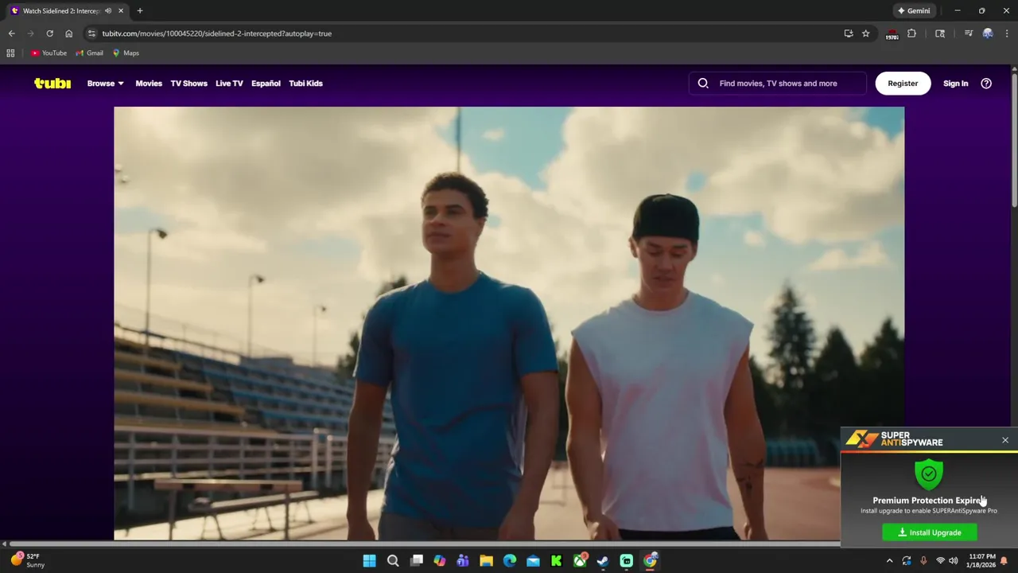Screen dimensions: 1018x573
Task: Click the Gemini button
Action: (914, 11)
